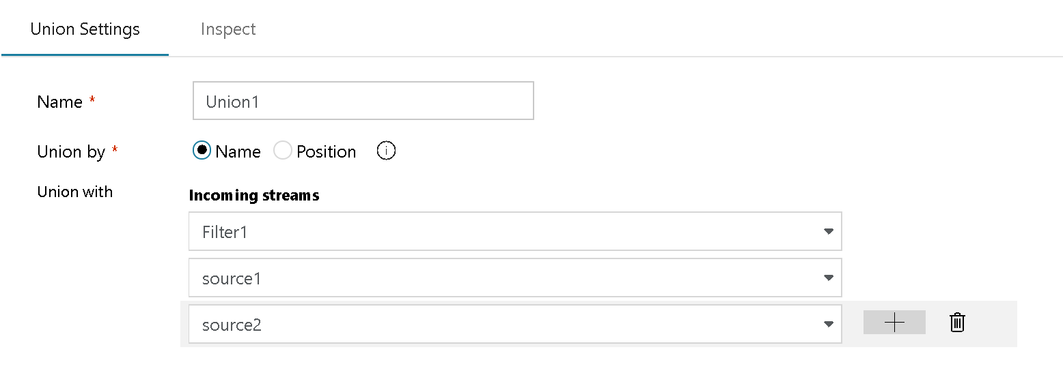Click the Position radio label text
Viewport: 1063px width, 371px height.
326,152
